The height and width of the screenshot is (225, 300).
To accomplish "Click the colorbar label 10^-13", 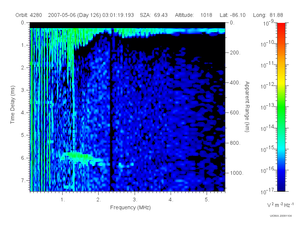I will coord(267,107).
